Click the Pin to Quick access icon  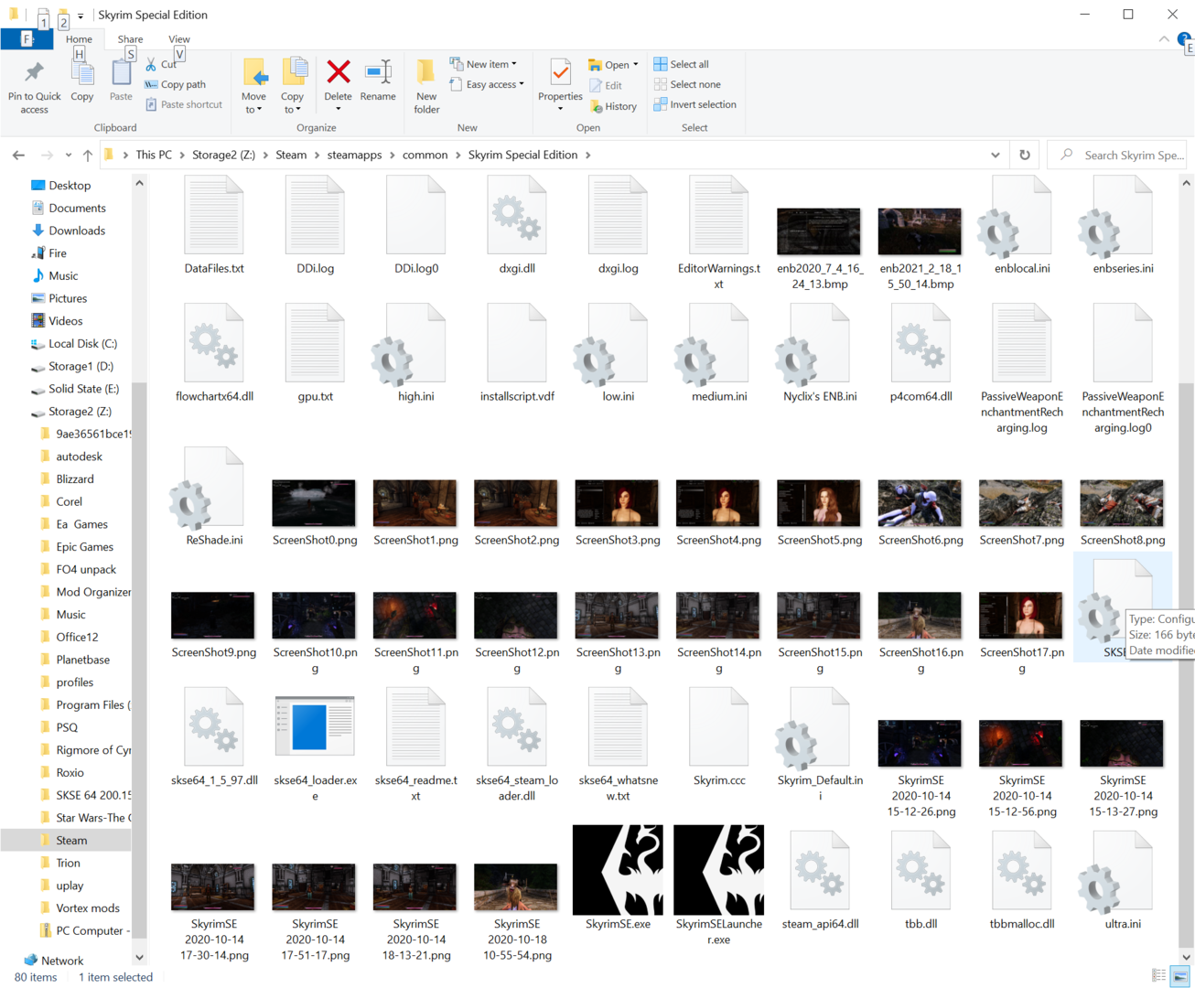click(x=34, y=73)
